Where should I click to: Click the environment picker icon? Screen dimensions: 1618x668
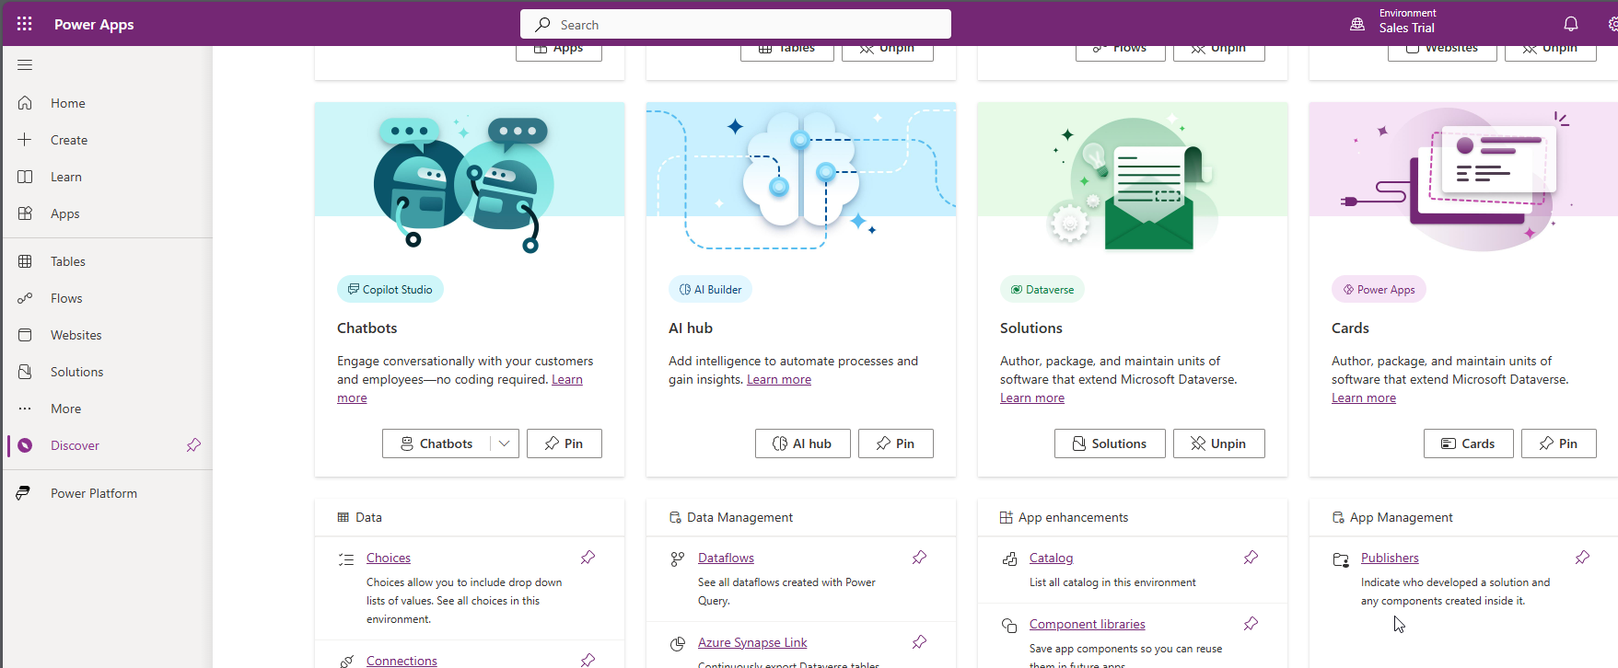click(x=1356, y=24)
